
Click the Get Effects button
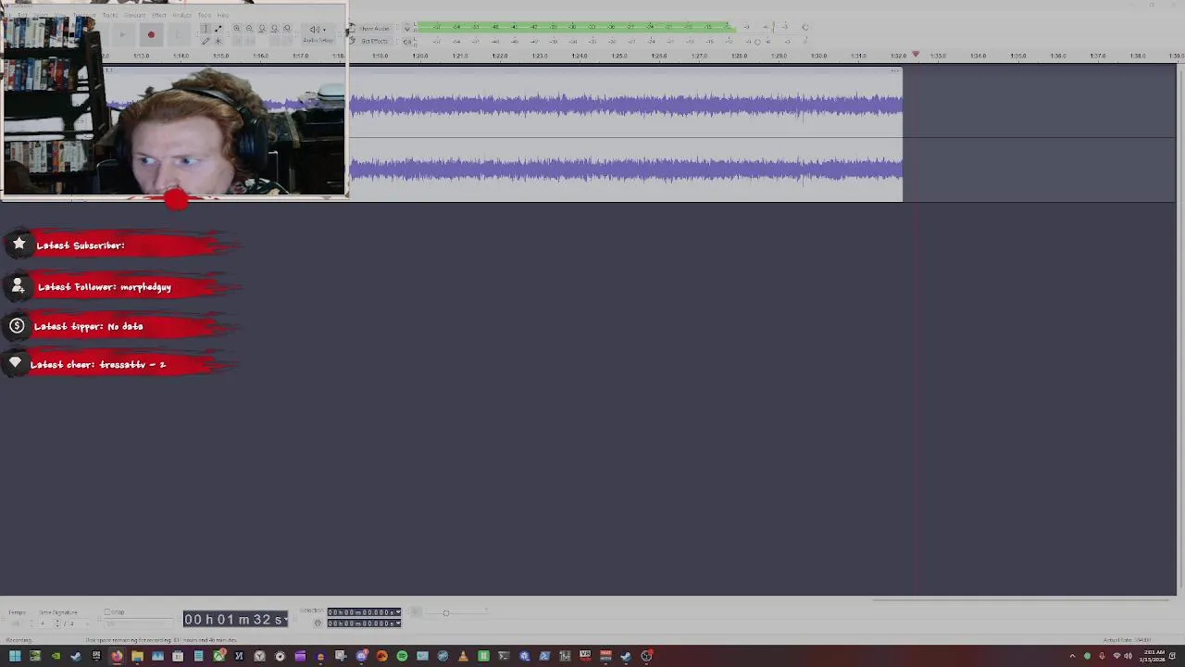369,41
